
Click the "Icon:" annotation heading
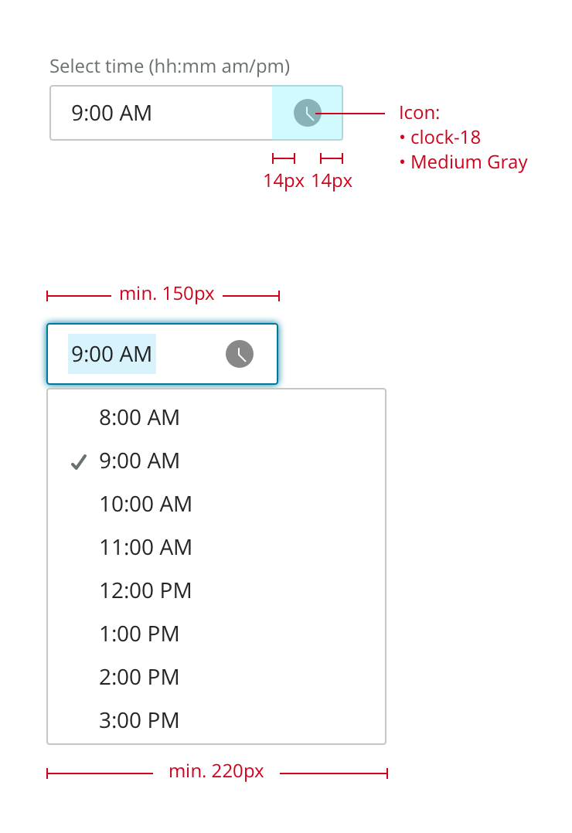point(419,113)
